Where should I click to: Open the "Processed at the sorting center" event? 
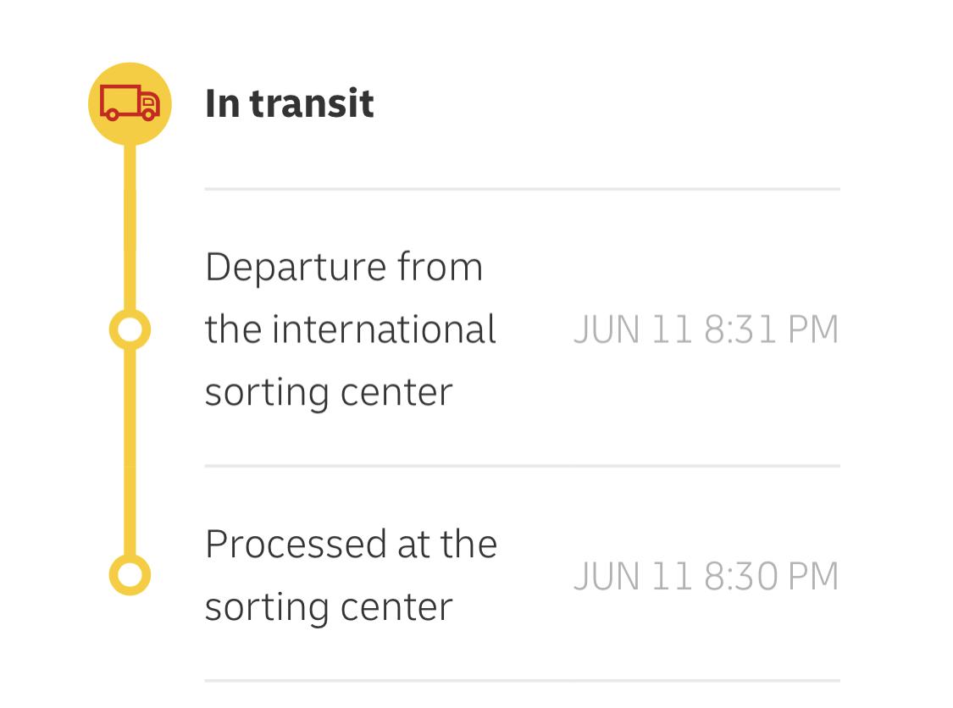350,575
